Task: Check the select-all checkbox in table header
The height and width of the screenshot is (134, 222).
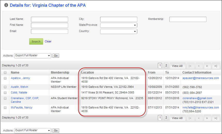Action: (x=5, y=73)
